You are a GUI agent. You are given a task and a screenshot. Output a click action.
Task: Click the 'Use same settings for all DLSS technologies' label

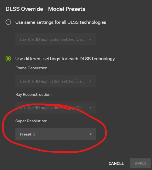61,22
